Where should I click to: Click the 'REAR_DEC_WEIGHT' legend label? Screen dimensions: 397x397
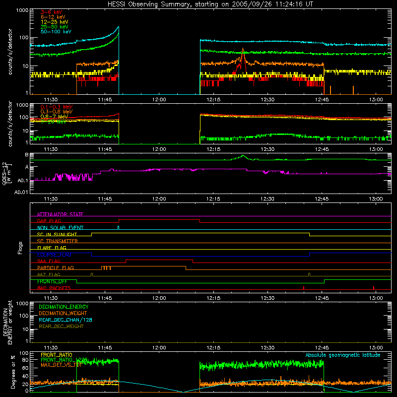tap(61, 327)
